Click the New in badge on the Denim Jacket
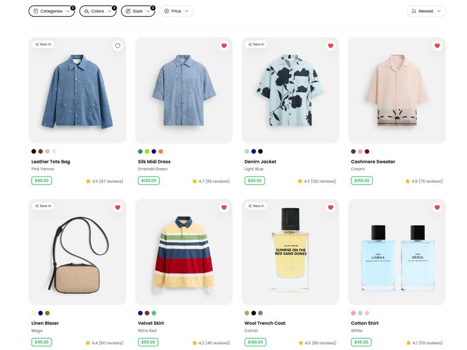This screenshot has height=350, width=467. click(256, 44)
